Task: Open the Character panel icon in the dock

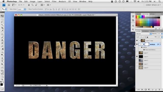Action: (133, 26)
